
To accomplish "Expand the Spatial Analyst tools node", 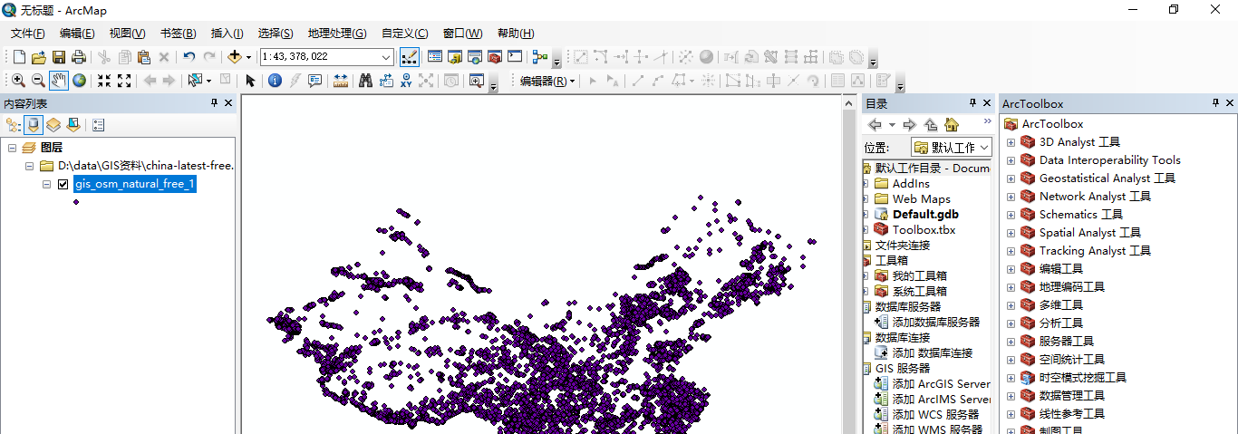I will pos(1011,233).
